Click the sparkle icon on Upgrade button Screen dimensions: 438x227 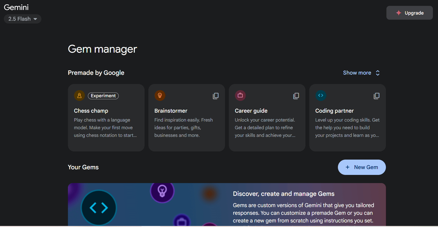(398, 13)
